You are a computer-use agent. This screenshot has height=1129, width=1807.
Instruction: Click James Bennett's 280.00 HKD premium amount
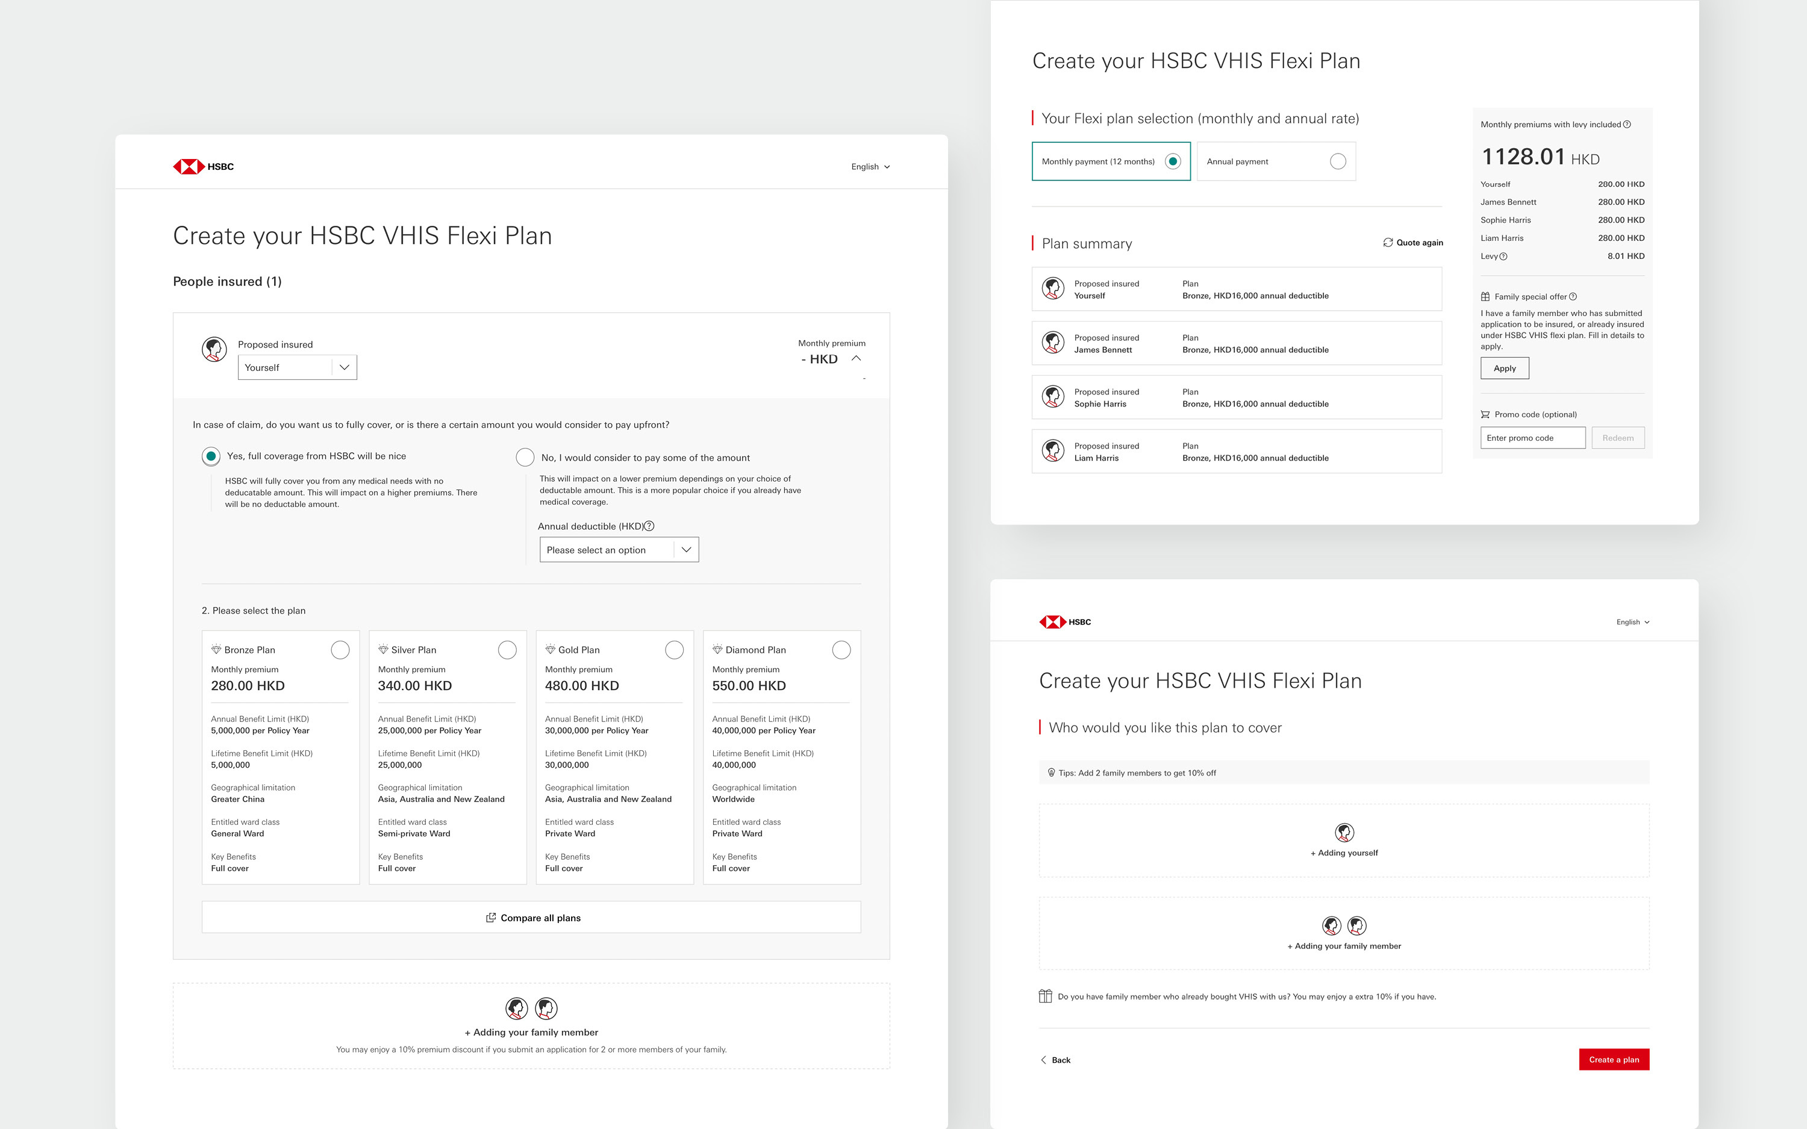(x=1621, y=202)
